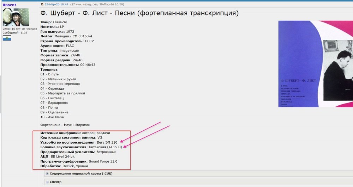Click the plus icon beside Спектр
353x187 pixels.
click(x=47, y=182)
